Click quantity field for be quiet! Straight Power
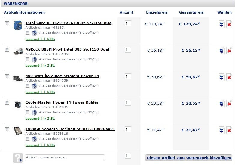 click(128, 76)
